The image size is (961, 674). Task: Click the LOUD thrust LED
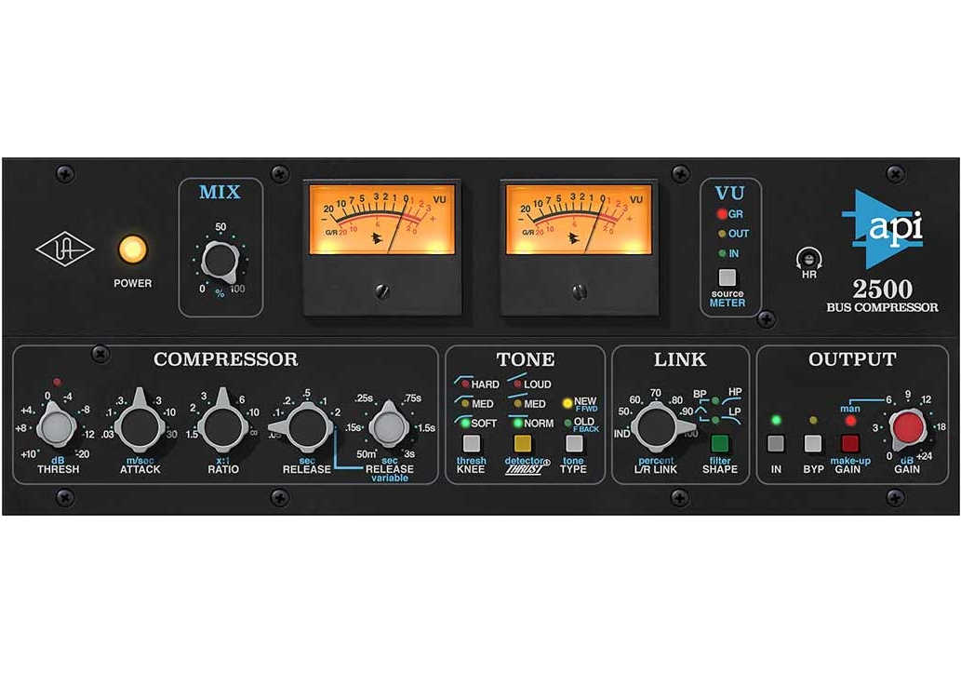[518, 384]
